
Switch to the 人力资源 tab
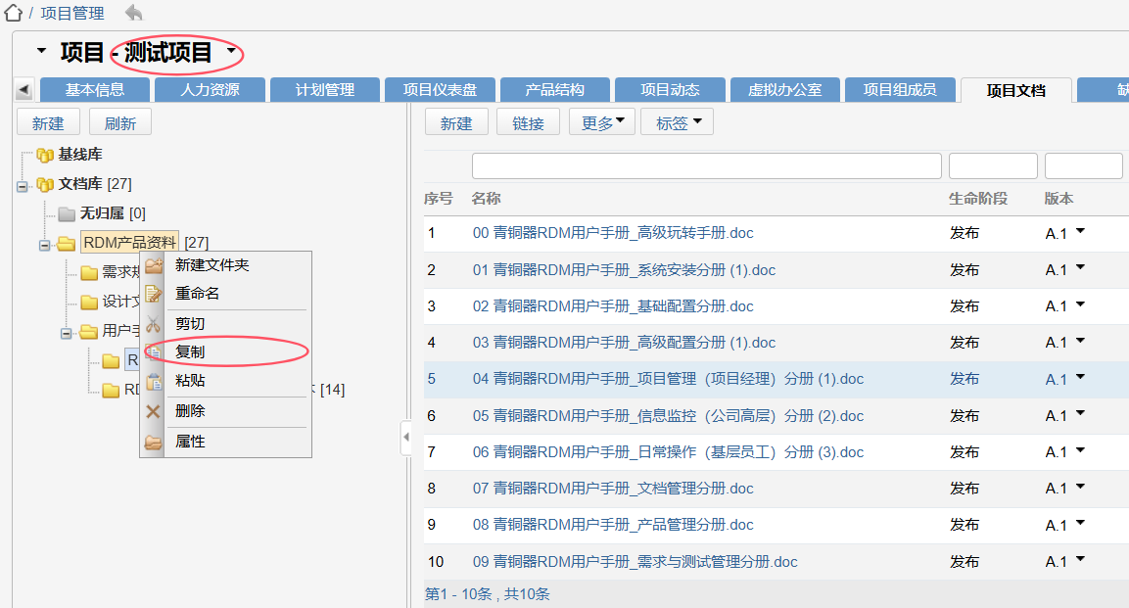211,90
